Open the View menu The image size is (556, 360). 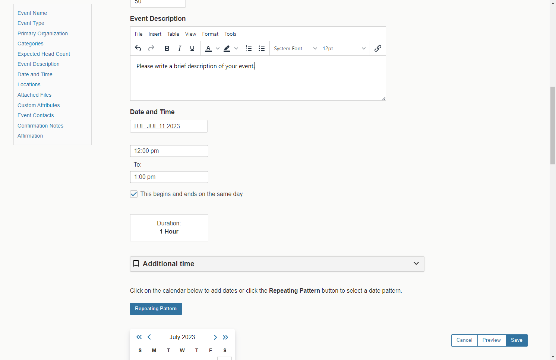pos(190,34)
